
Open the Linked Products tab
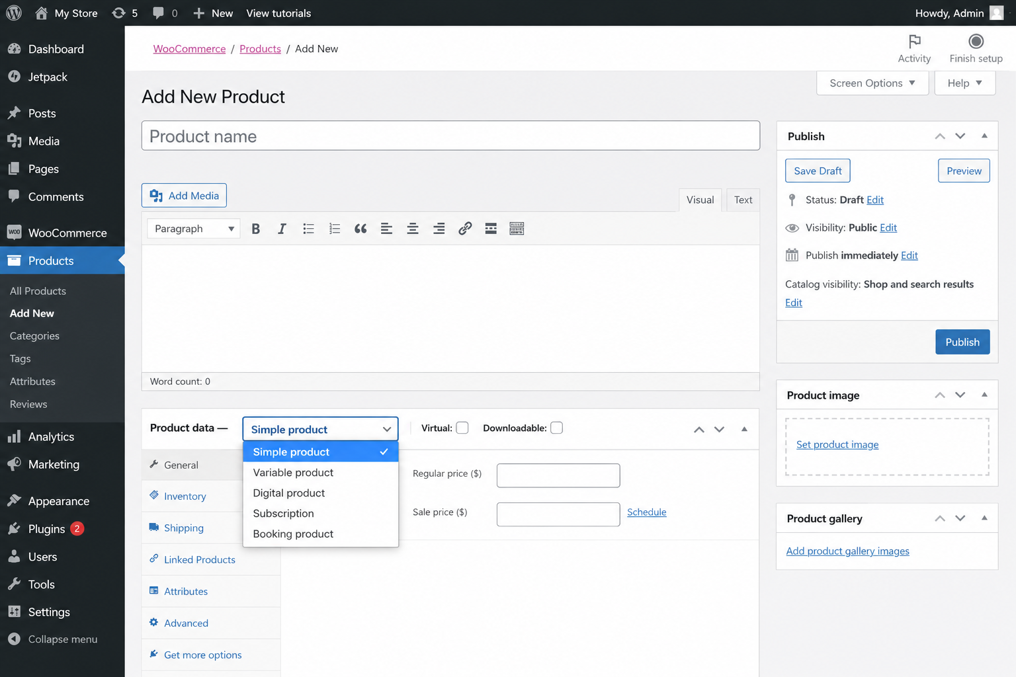[211, 560]
